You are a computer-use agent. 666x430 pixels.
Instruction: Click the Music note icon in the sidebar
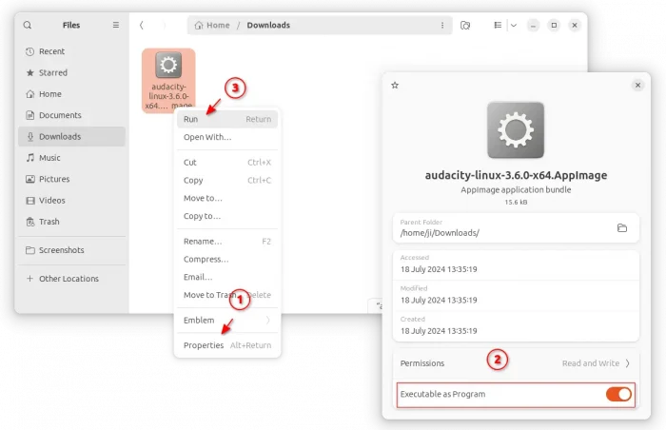[x=29, y=158]
